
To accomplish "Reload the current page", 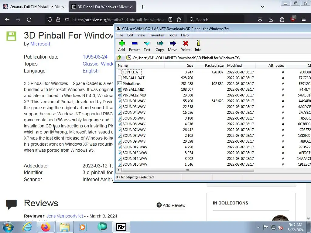I will pyautogui.click(x=29, y=20).
